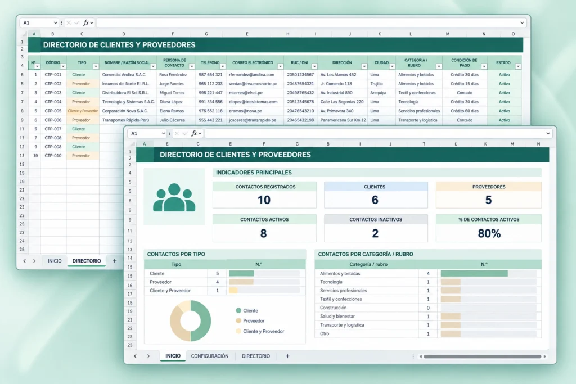The image size is (576, 384).
Task: Open the CIUDAD column filter dropdown
Action: click(x=392, y=66)
